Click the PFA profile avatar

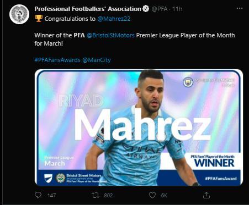[19, 14]
